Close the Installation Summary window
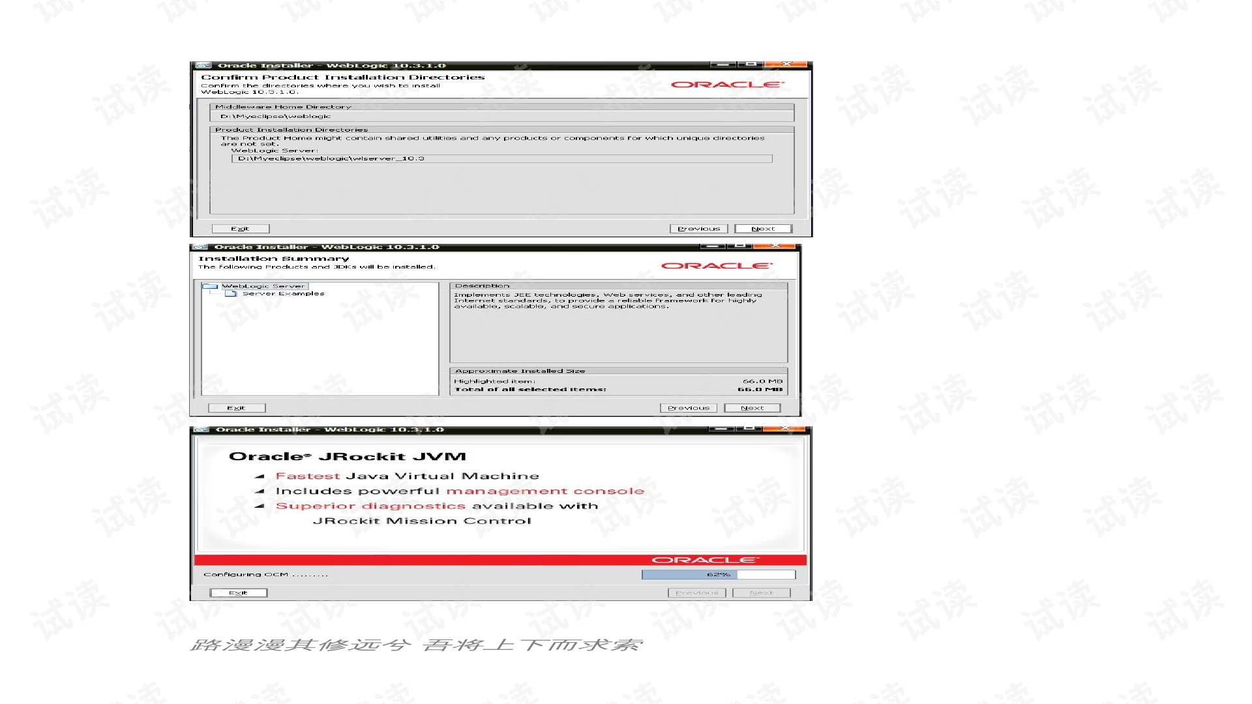The image size is (1252, 704). tap(775, 246)
